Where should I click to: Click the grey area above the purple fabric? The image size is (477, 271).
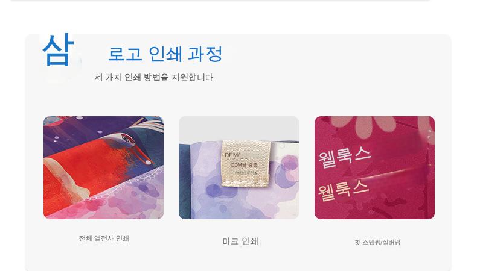[x=239, y=128]
